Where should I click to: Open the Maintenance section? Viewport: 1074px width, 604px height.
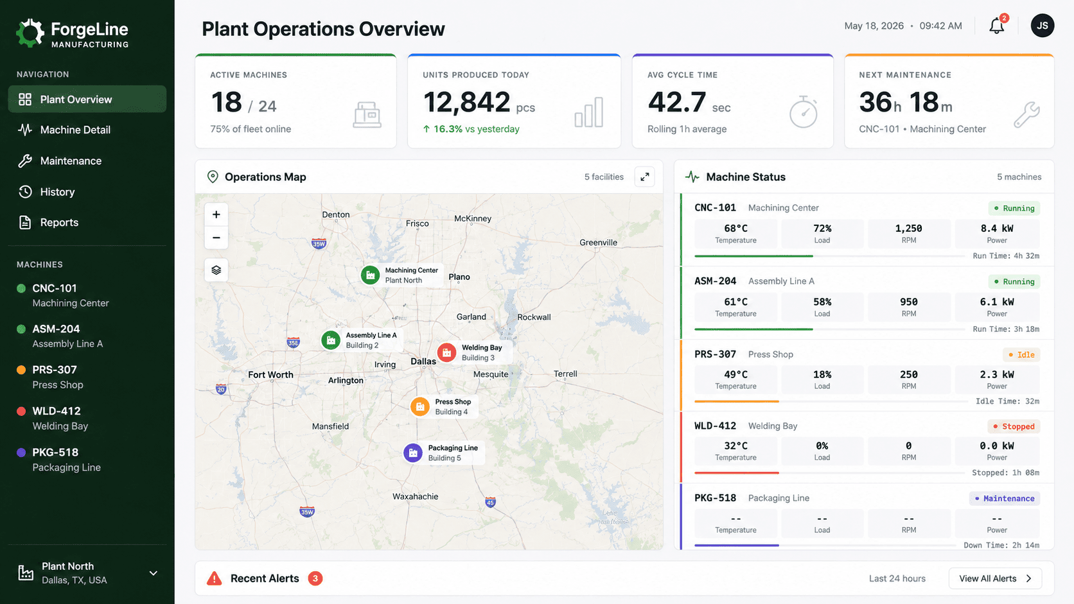[87, 161]
